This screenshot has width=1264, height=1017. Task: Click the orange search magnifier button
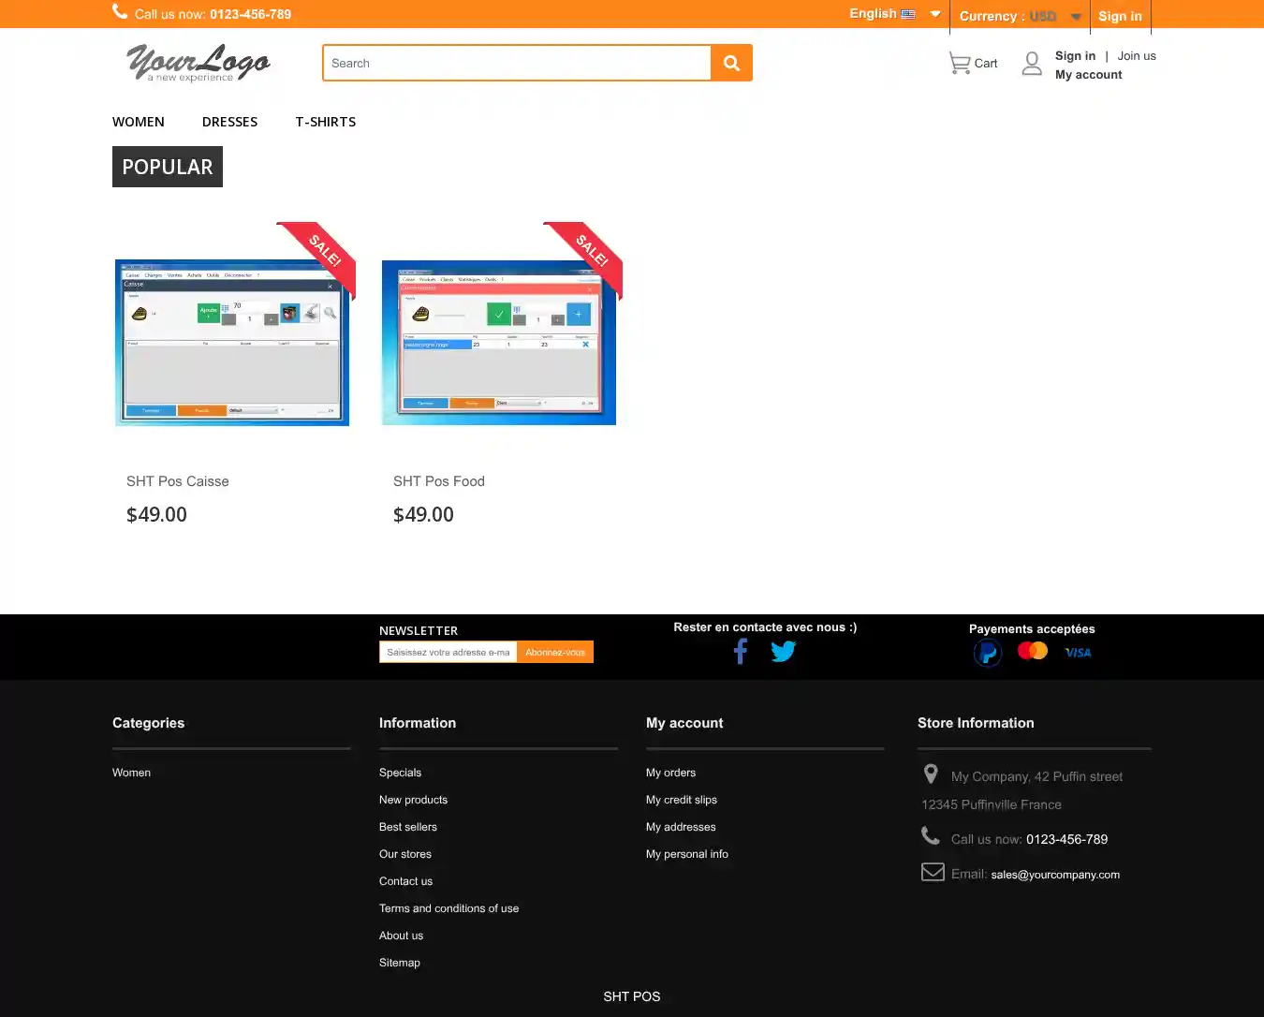click(x=731, y=63)
